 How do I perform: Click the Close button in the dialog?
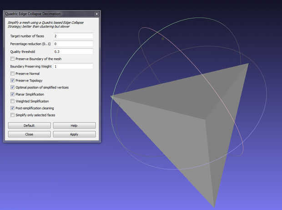(x=29, y=134)
